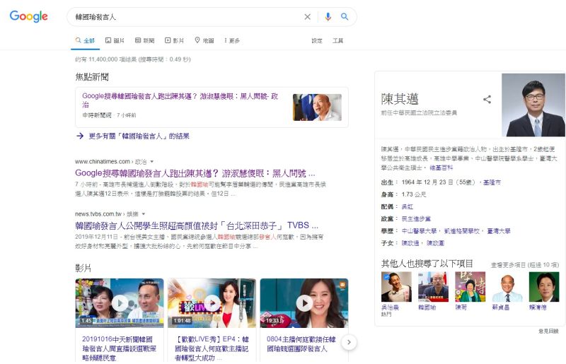Select the 陳菊 related person thumbnail
Screen dimensions: 566x364
pyautogui.click(x=470, y=287)
